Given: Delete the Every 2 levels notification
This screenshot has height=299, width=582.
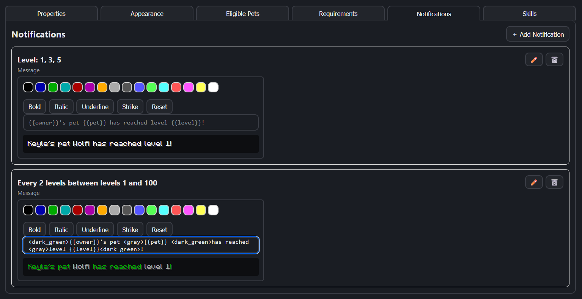Looking at the screenshot, I should pos(554,182).
